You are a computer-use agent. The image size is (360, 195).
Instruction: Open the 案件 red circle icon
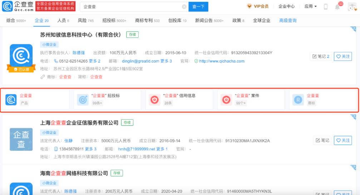click(226, 100)
